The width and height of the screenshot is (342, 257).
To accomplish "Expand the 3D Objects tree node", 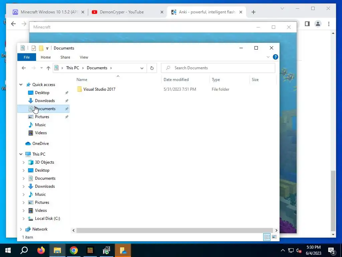I will [24, 162].
